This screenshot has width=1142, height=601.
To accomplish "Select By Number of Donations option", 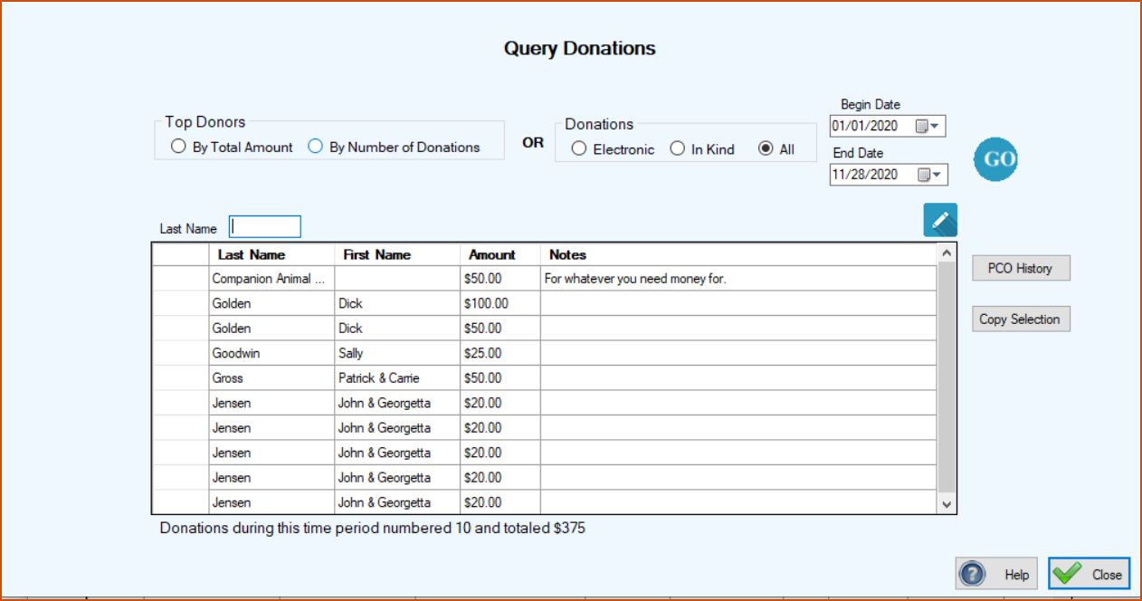I will [x=395, y=147].
